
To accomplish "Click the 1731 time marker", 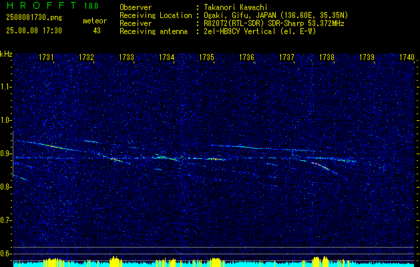I will [46, 57].
